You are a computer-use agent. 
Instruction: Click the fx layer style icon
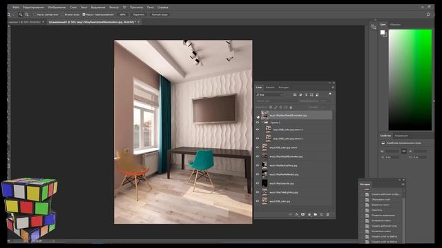(x=296, y=214)
